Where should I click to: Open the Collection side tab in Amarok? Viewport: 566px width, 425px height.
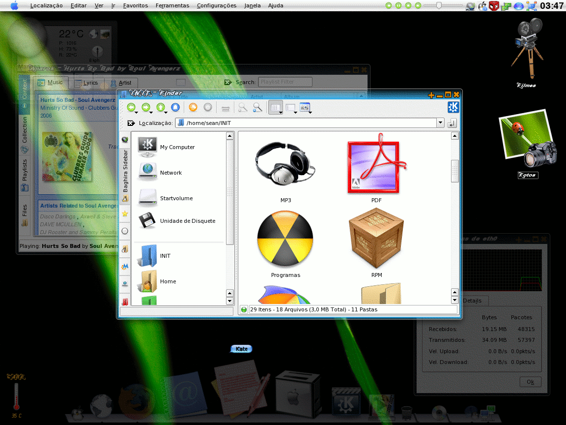[24, 134]
